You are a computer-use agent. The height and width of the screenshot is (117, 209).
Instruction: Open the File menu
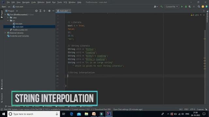pos(8,2)
